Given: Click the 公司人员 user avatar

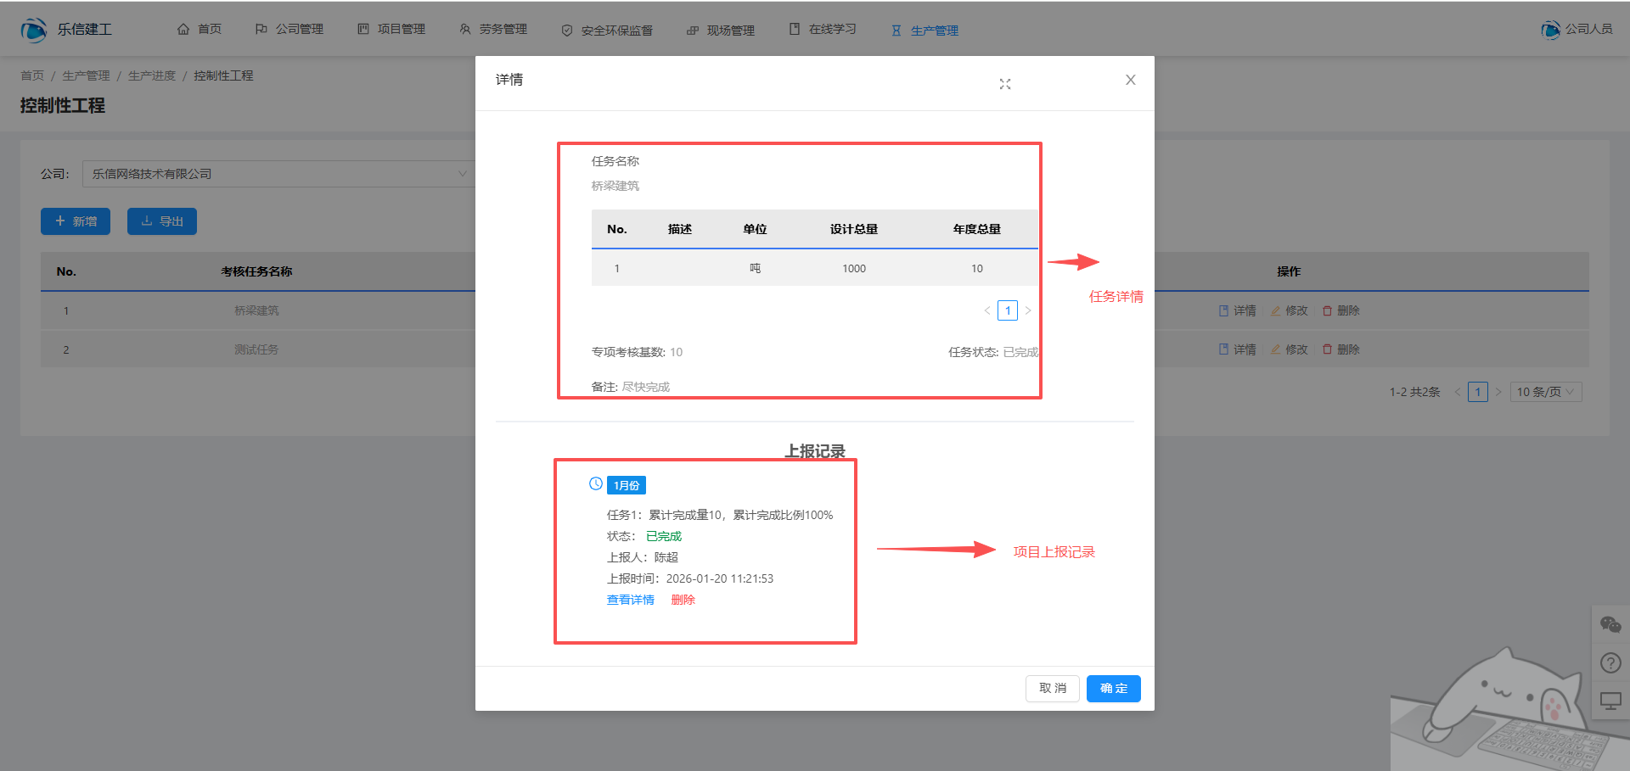Looking at the screenshot, I should coord(1550,30).
